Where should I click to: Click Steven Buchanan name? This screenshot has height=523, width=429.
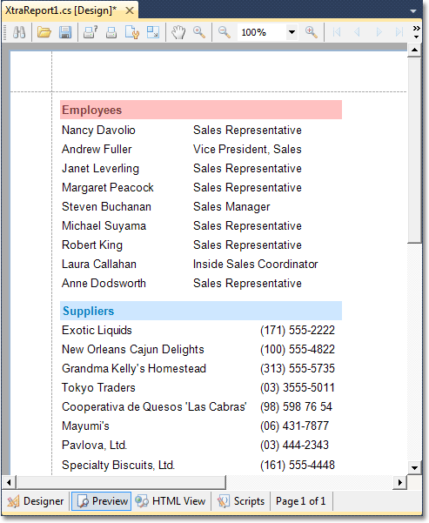[106, 206]
